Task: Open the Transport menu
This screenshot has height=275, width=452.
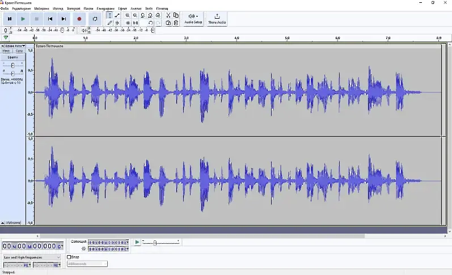Action: pos(74,9)
